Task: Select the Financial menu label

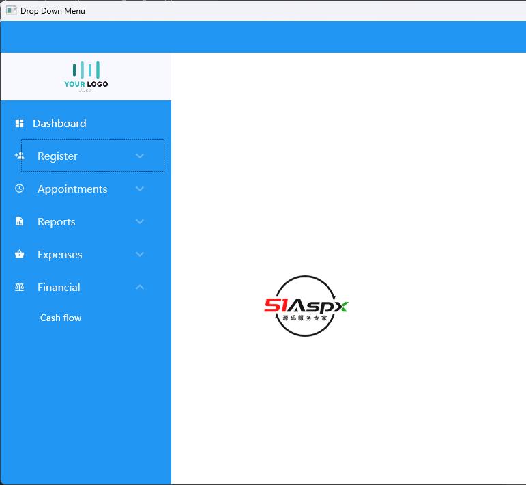Action: coord(59,287)
